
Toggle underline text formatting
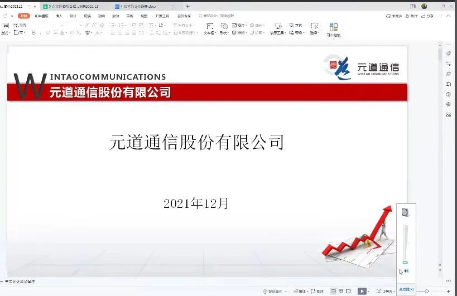48,33
